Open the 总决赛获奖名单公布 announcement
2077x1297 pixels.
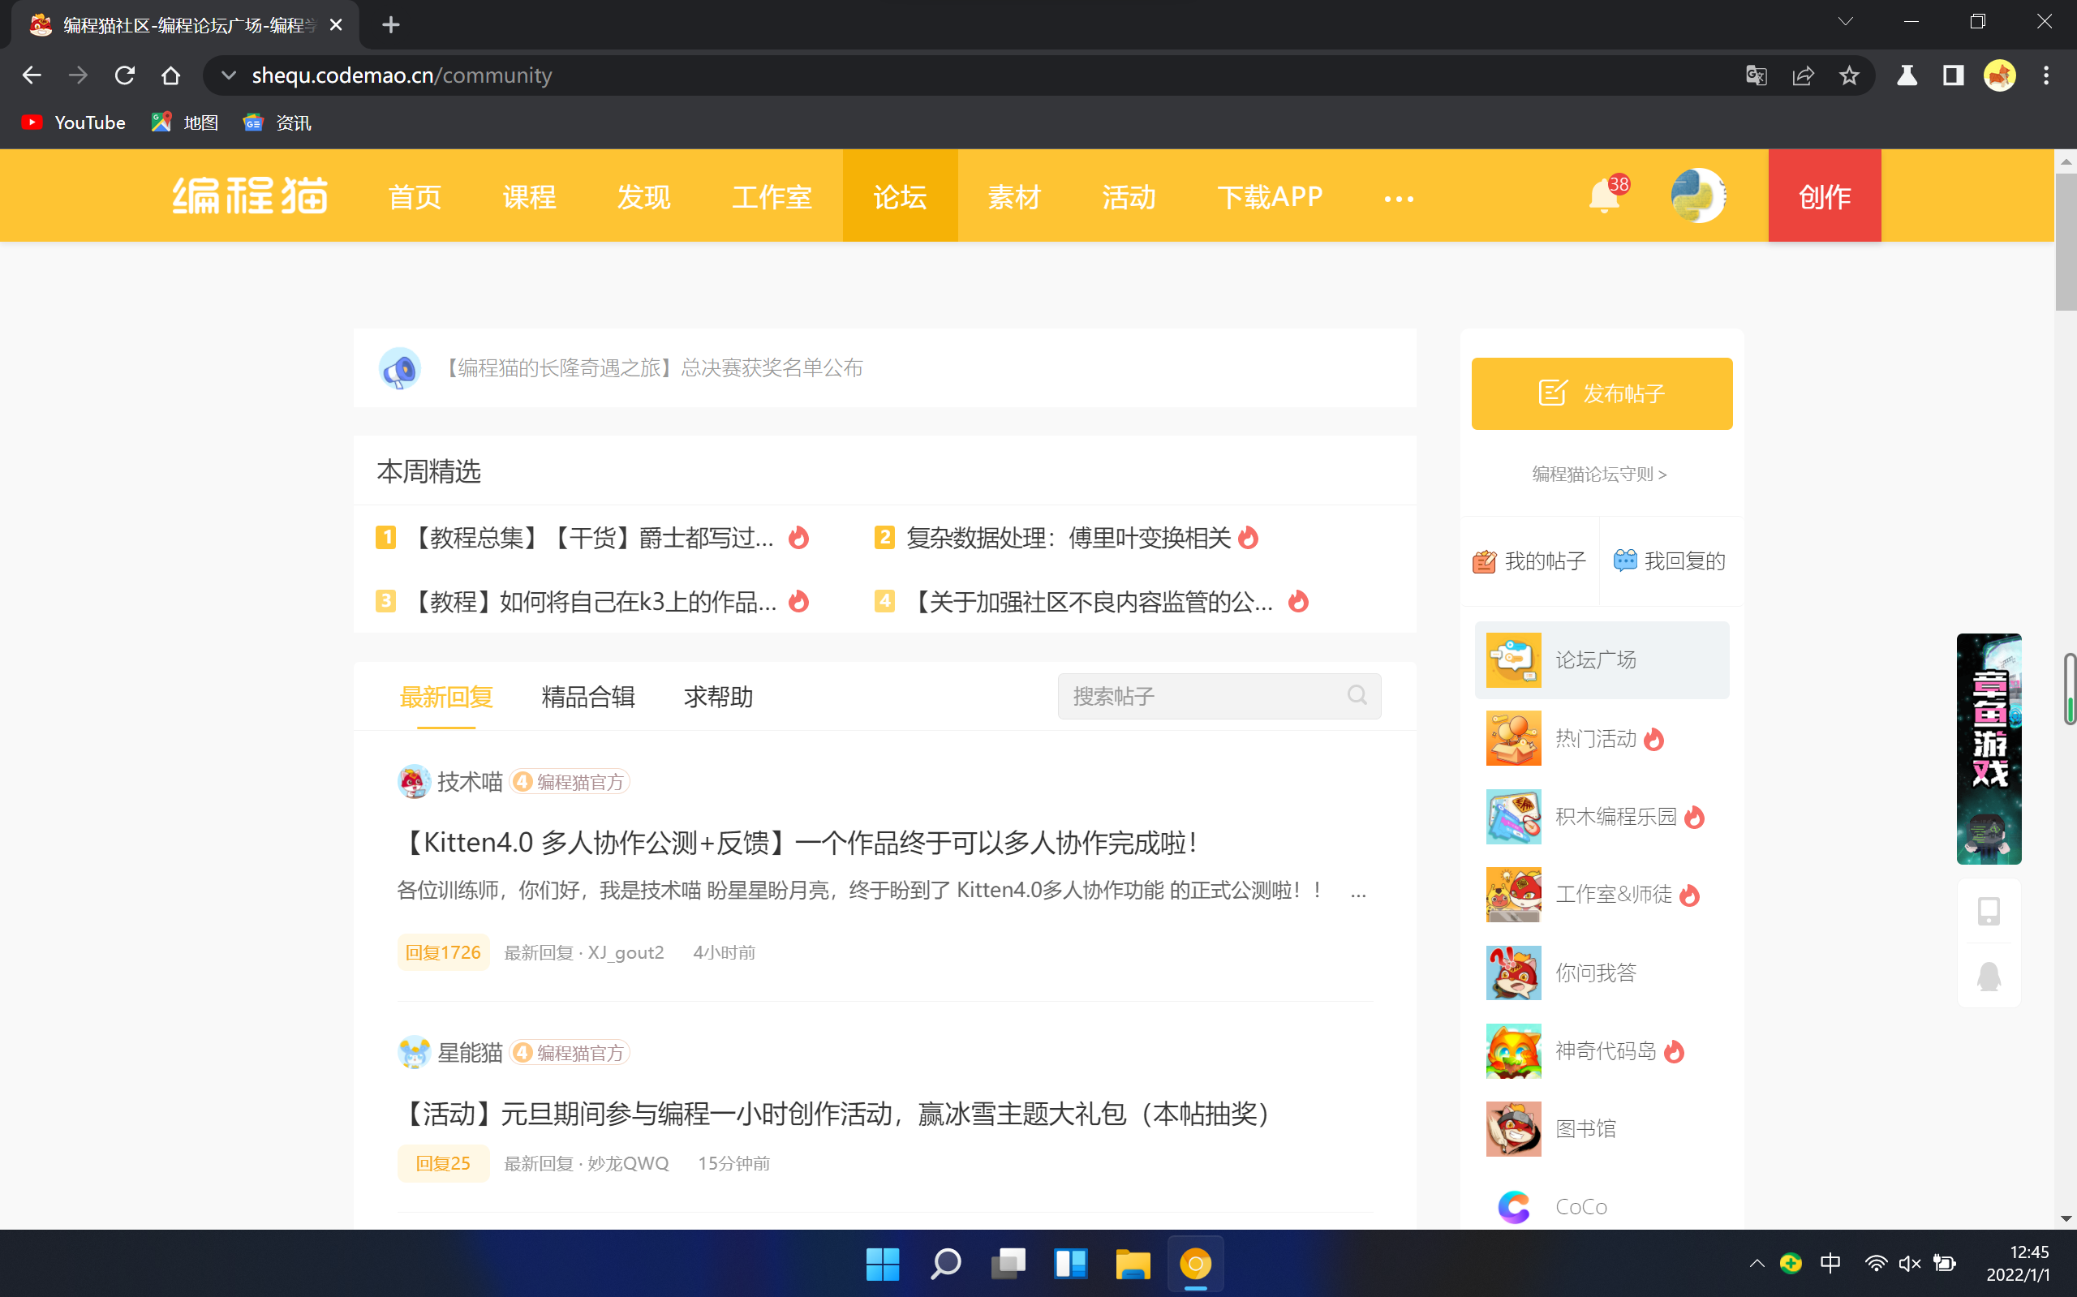coord(651,369)
